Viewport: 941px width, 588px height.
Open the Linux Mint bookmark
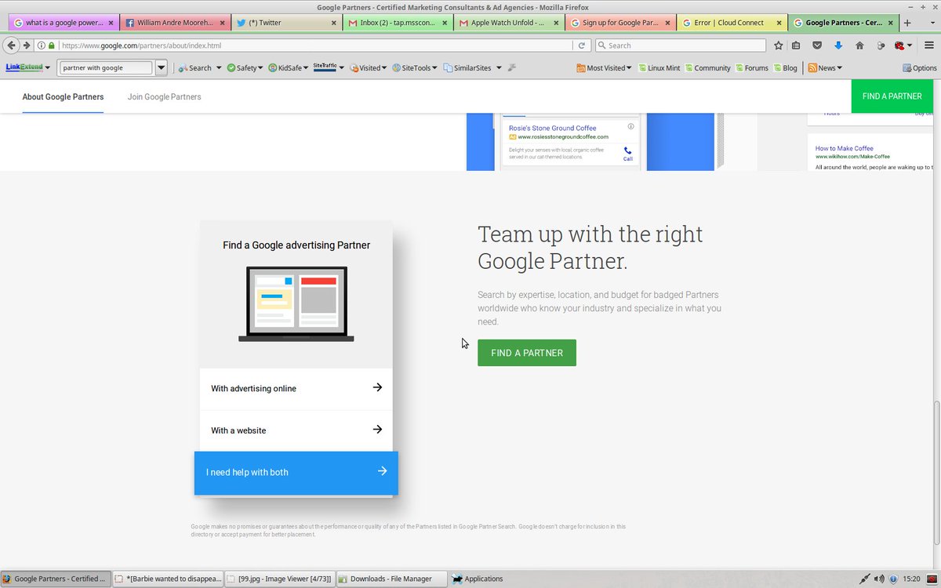[659, 67]
